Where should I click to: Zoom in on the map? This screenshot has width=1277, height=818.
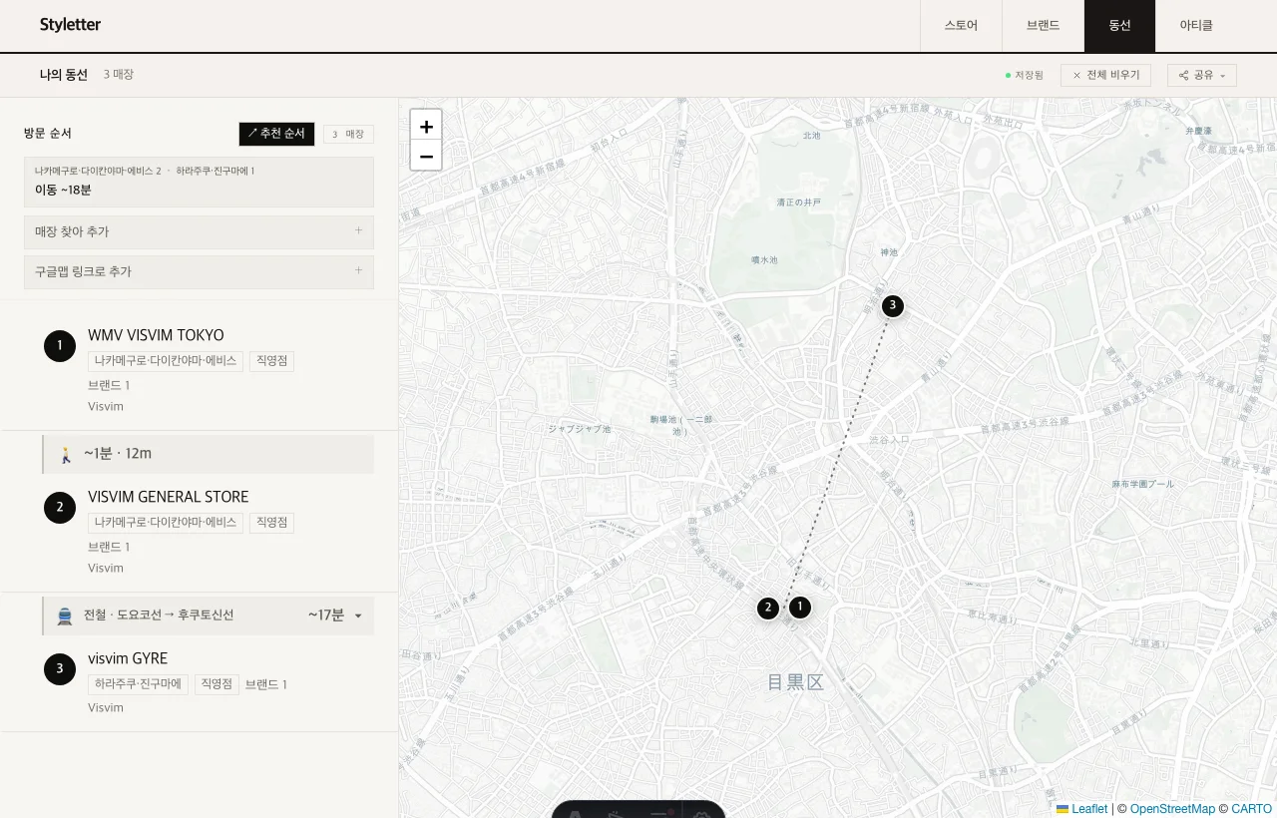coord(426,126)
